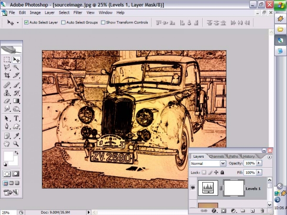Create a new layer icon
The image size is (287, 215).
[x=253, y=211]
